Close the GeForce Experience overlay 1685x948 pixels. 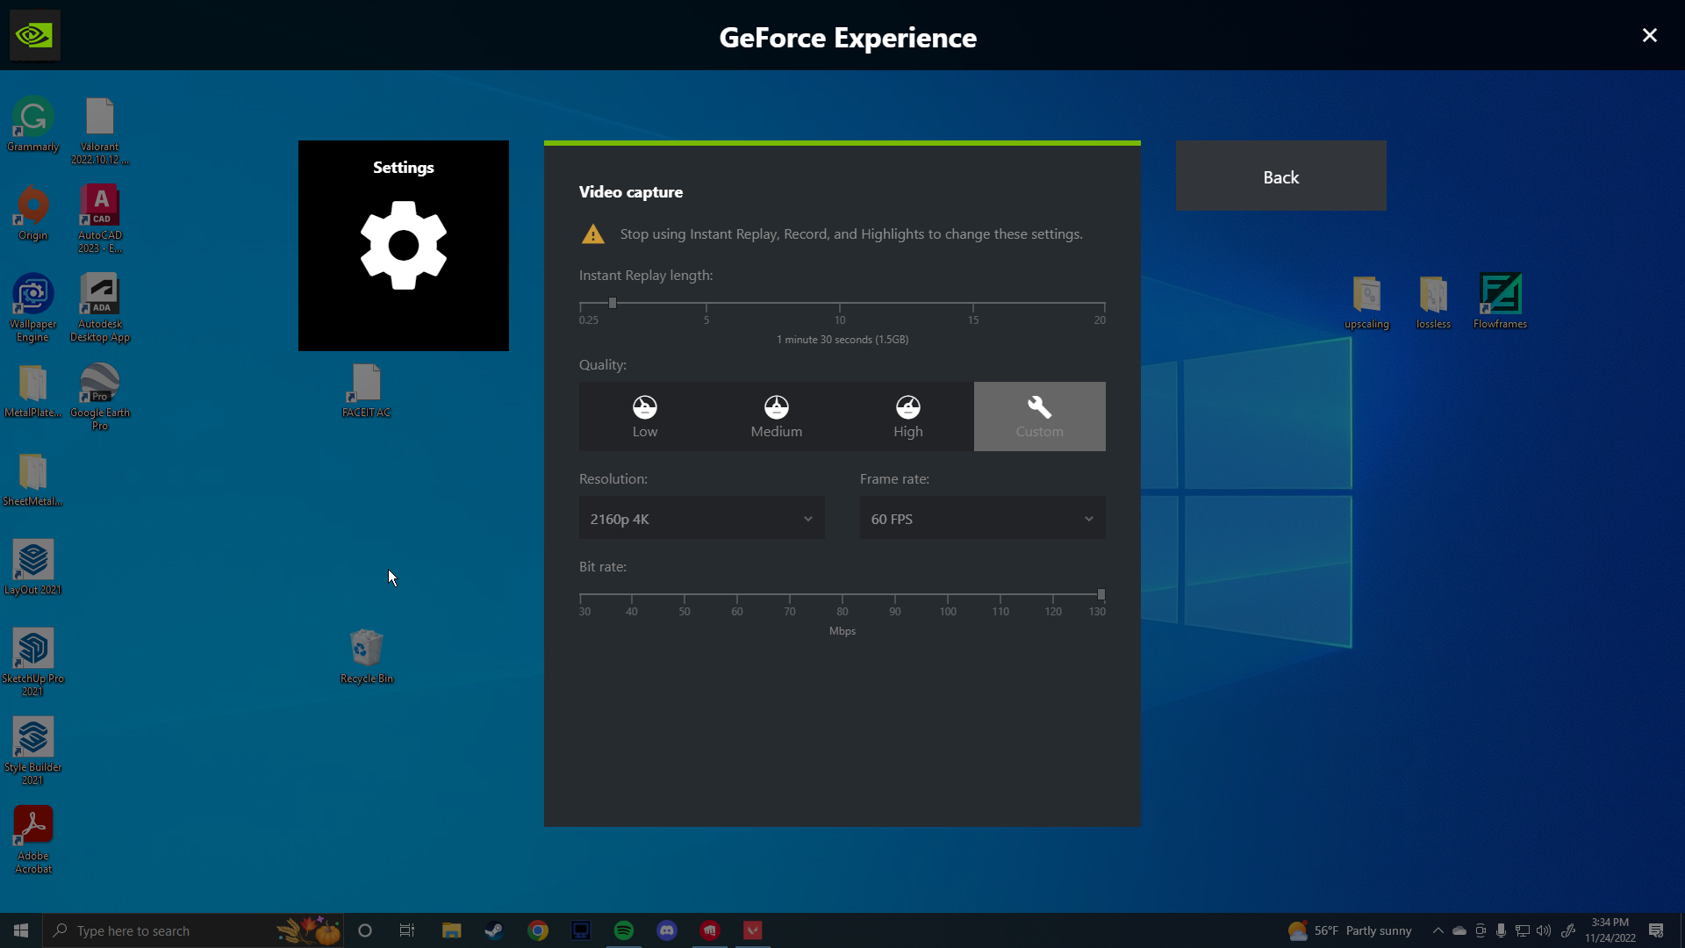[x=1650, y=35]
